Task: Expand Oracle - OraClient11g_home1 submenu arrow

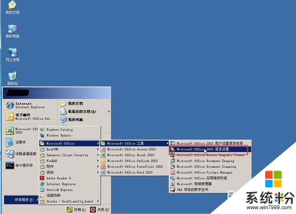Action: coord(98,202)
